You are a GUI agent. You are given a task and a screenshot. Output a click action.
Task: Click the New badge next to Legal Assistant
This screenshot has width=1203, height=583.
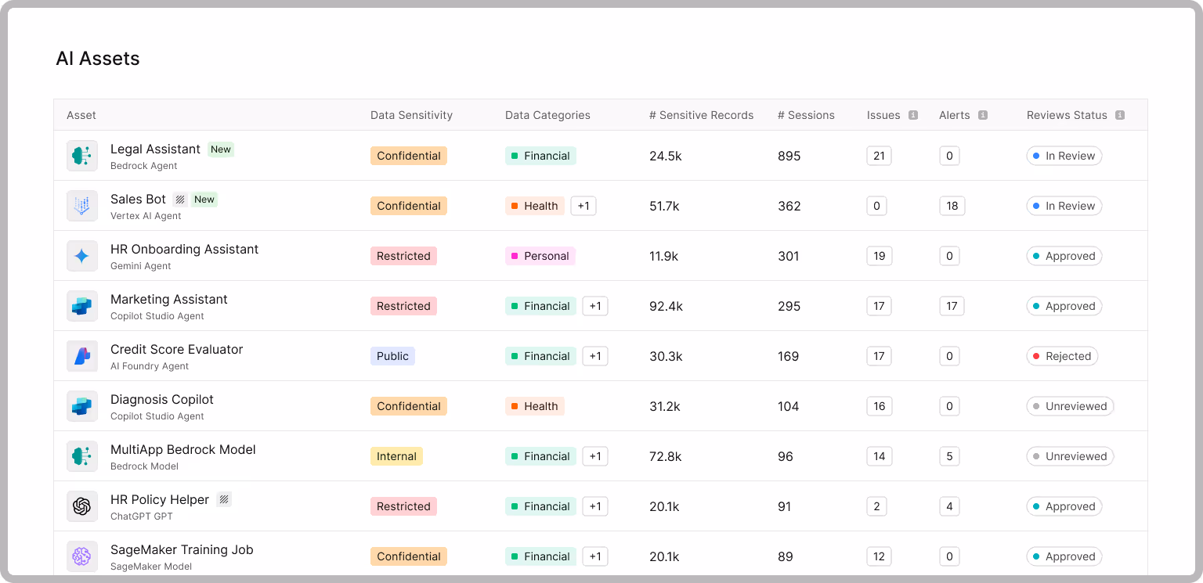221,149
